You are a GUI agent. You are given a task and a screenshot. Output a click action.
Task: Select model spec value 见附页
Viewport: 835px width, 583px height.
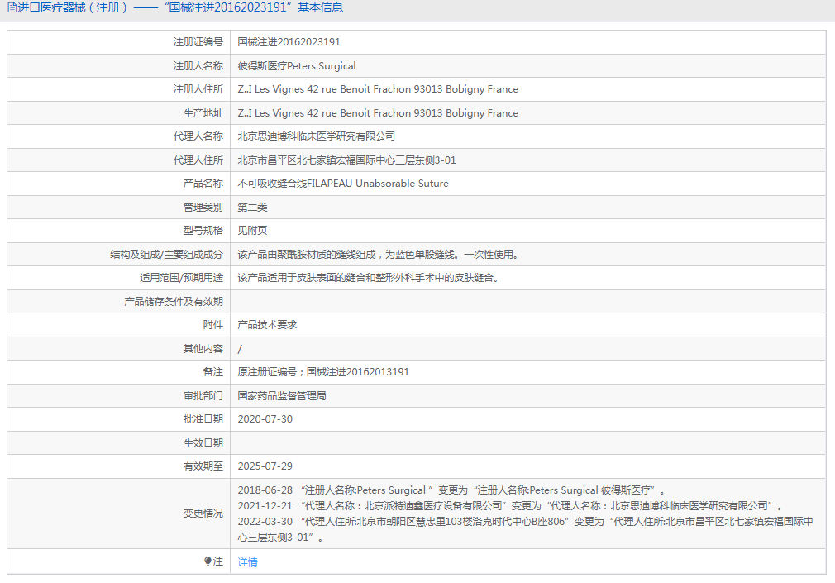click(x=252, y=231)
